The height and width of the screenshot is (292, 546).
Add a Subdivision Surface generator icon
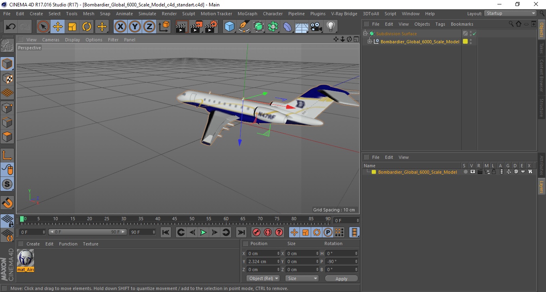(x=259, y=27)
